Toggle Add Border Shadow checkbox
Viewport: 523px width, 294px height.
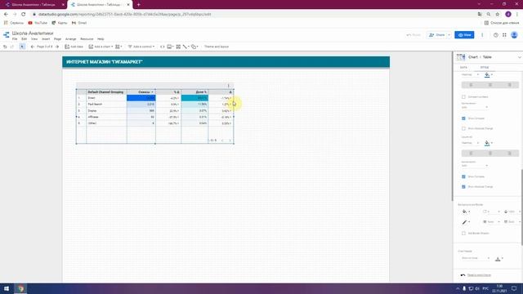[x=463, y=234]
